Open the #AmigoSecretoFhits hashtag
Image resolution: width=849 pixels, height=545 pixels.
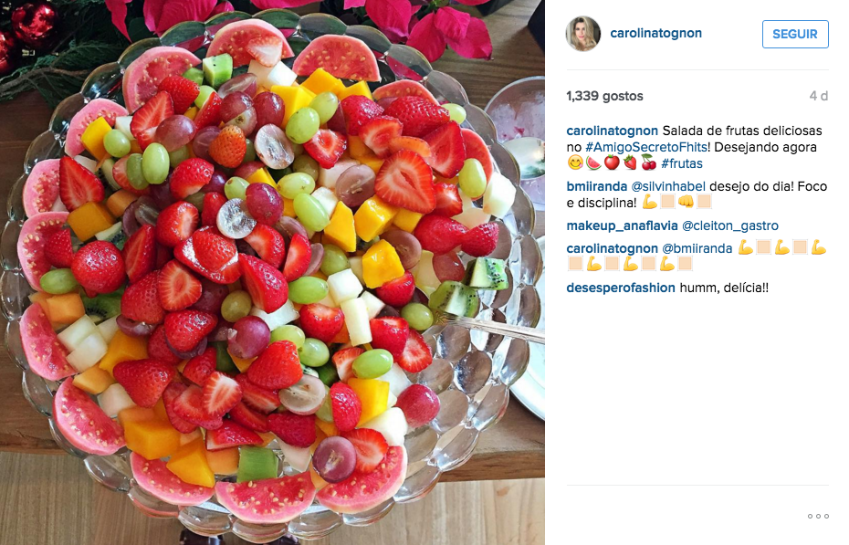tap(646, 147)
